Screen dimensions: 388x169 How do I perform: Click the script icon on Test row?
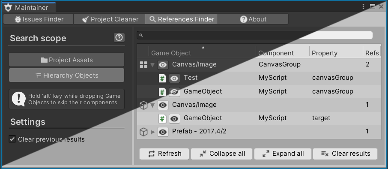(x=162, y=78)
